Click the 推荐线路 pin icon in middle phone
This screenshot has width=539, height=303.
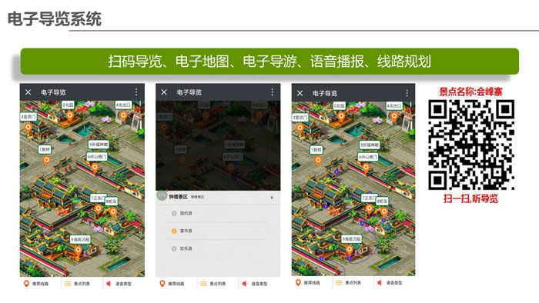[162, 284]
